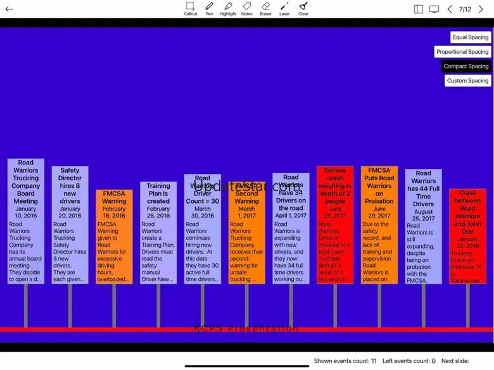Viewport: 494px width, 370px height.
Task: Select the Callout tool
Action: click(x=190, y=9)
